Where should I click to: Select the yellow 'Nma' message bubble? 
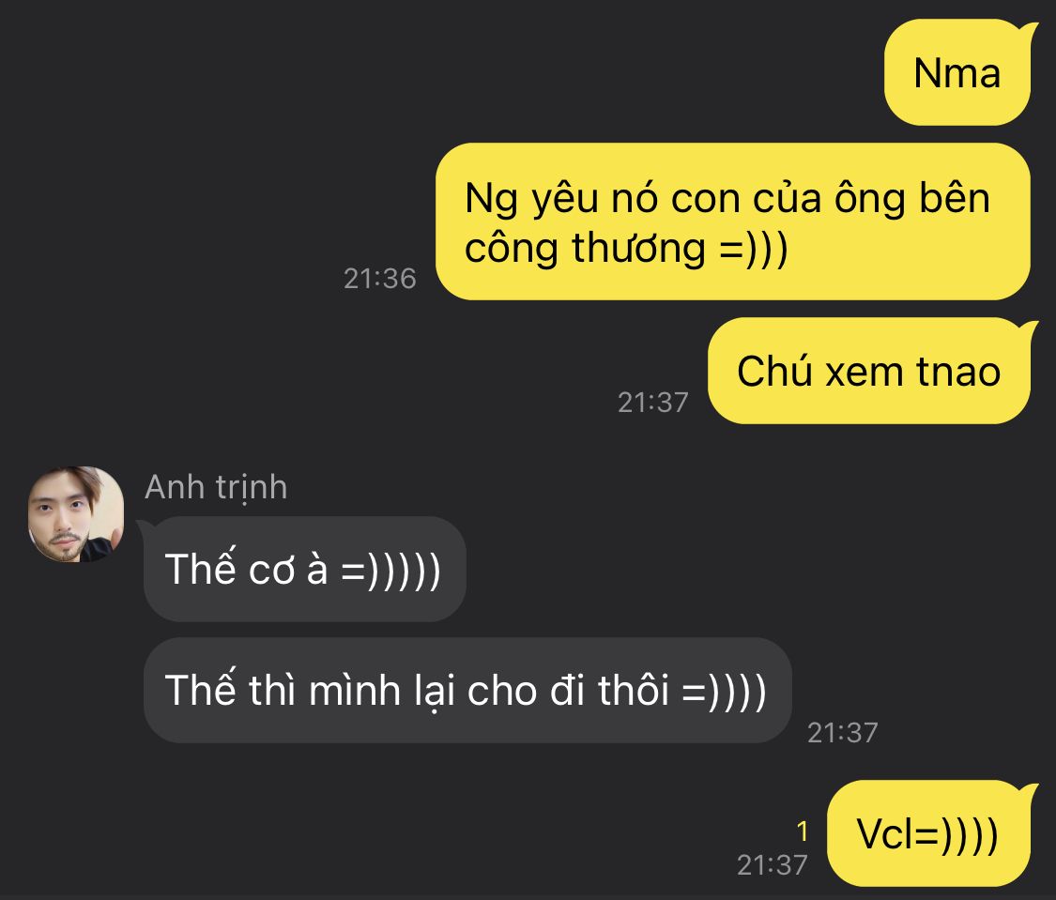(x=957, y=72)
